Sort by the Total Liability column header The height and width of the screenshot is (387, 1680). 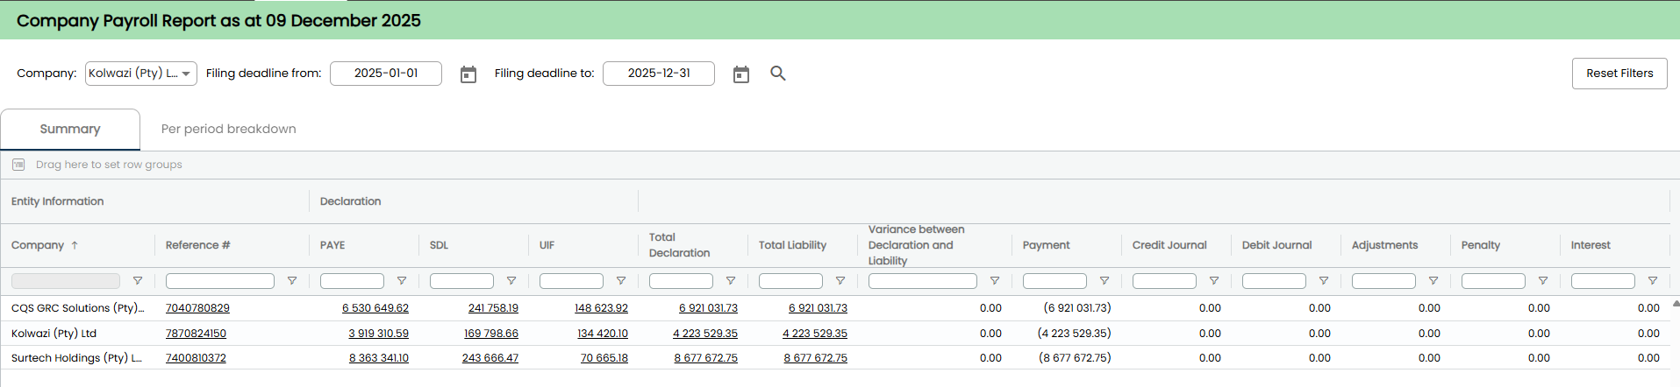pos(792,245)
